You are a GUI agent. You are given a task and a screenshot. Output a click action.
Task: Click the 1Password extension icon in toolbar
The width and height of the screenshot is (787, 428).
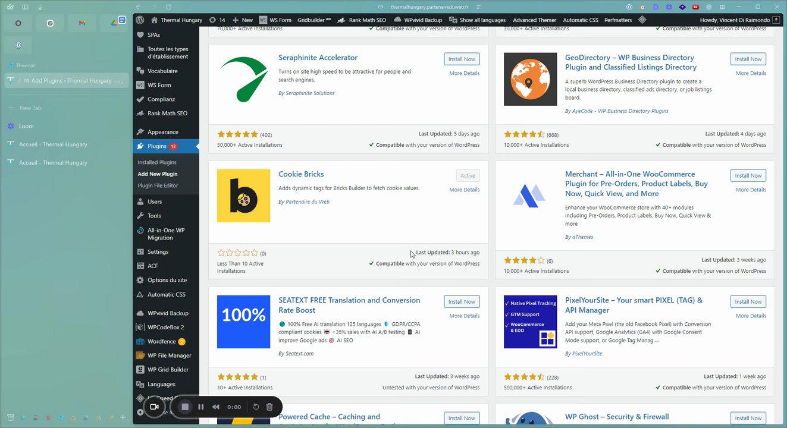630,7
